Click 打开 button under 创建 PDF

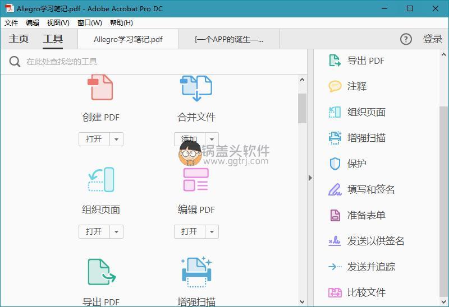pyautogui.click(x=94, y=139)
